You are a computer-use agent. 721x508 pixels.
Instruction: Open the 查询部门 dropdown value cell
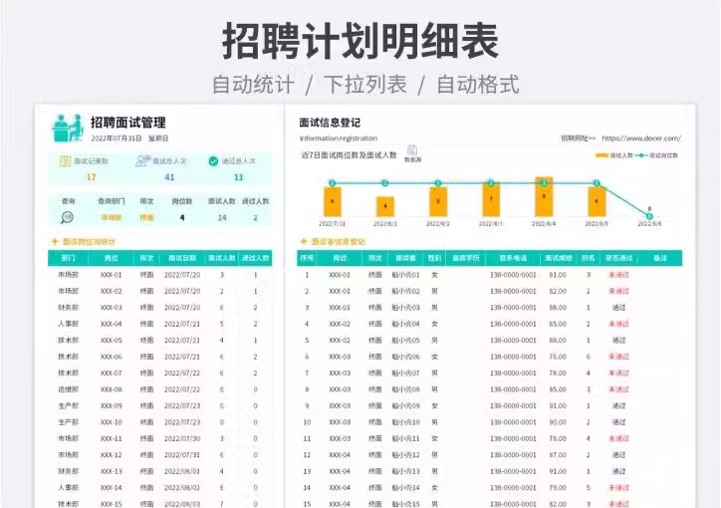click(x=112, y=218)
